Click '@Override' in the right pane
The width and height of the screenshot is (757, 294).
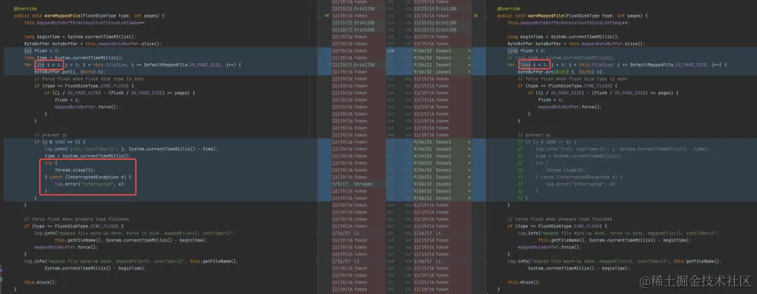click(x=508, y=8)
